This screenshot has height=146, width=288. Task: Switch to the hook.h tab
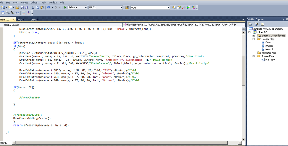(x=21, y=19)
